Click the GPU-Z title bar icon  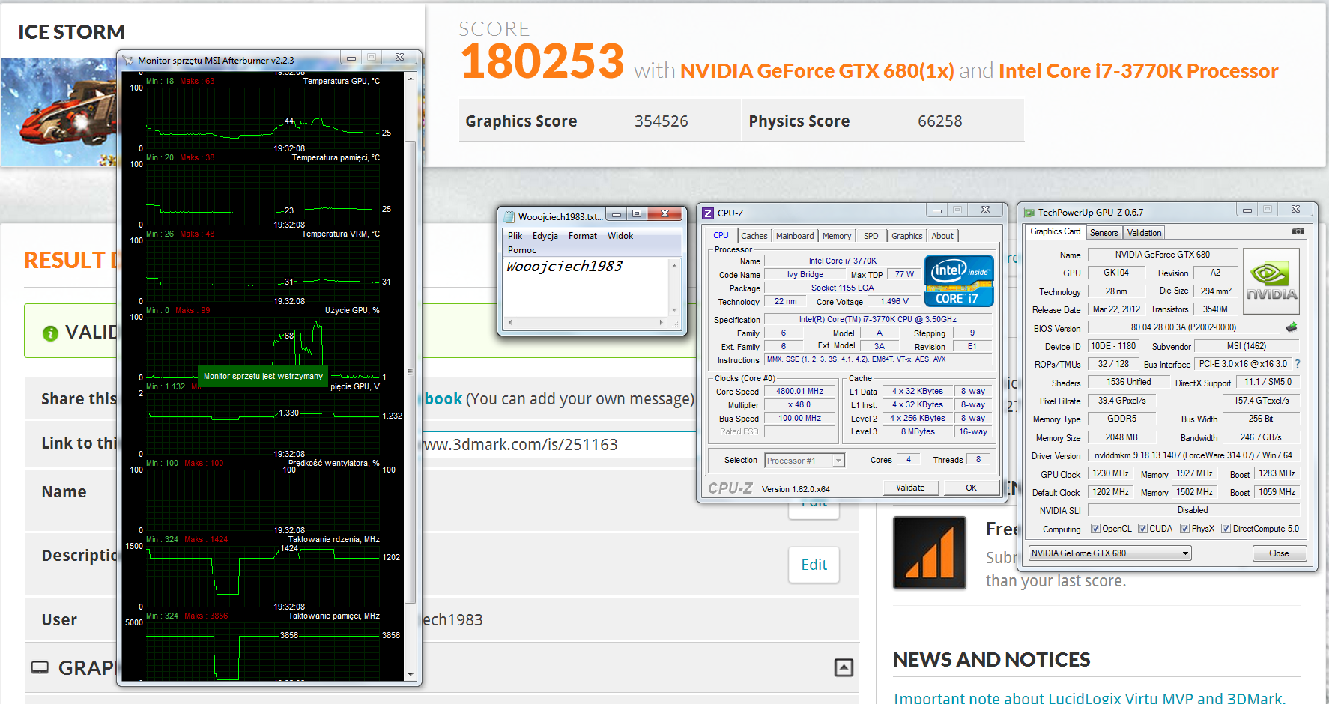1029,213
